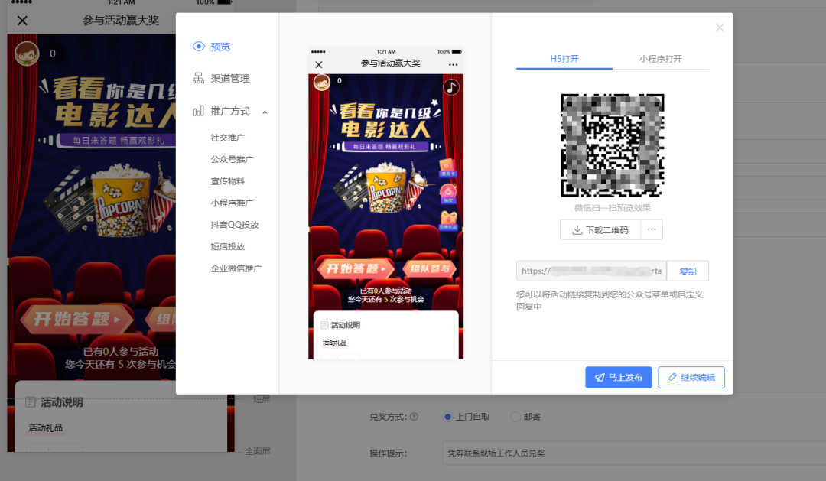Screen dimensions: 826x481
Task: Click the red card icon in preview
Action: (447, 167)
